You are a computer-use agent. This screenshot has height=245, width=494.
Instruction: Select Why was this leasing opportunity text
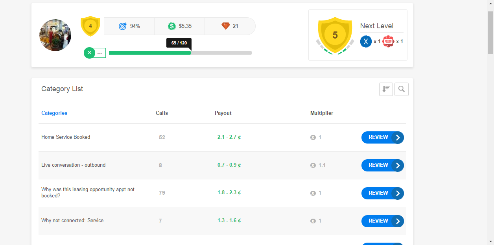pyautogui.click(x=88, y=193)
